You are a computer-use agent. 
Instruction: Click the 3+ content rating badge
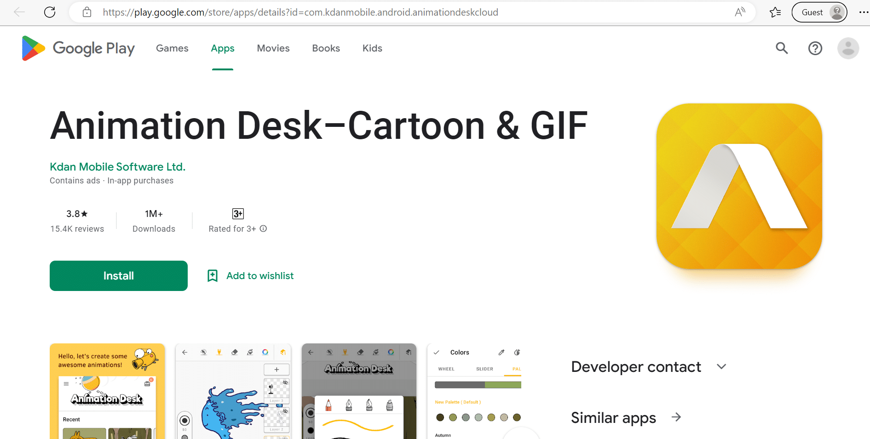(238, 214)
